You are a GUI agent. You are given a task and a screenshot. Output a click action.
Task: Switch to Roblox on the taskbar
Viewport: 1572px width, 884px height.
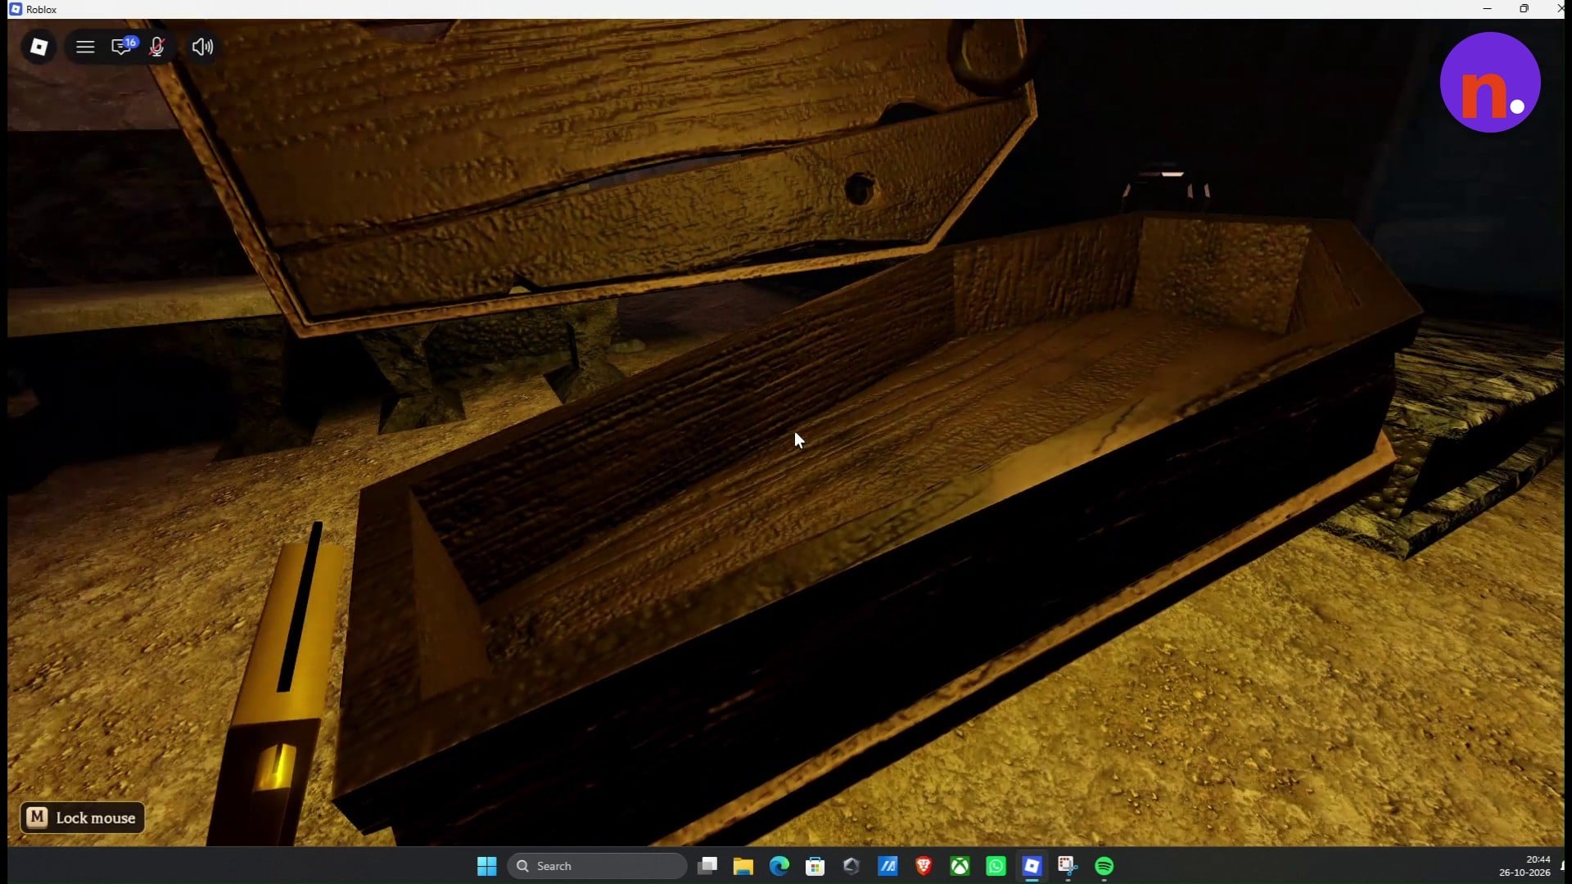(x=1032, y=866)
